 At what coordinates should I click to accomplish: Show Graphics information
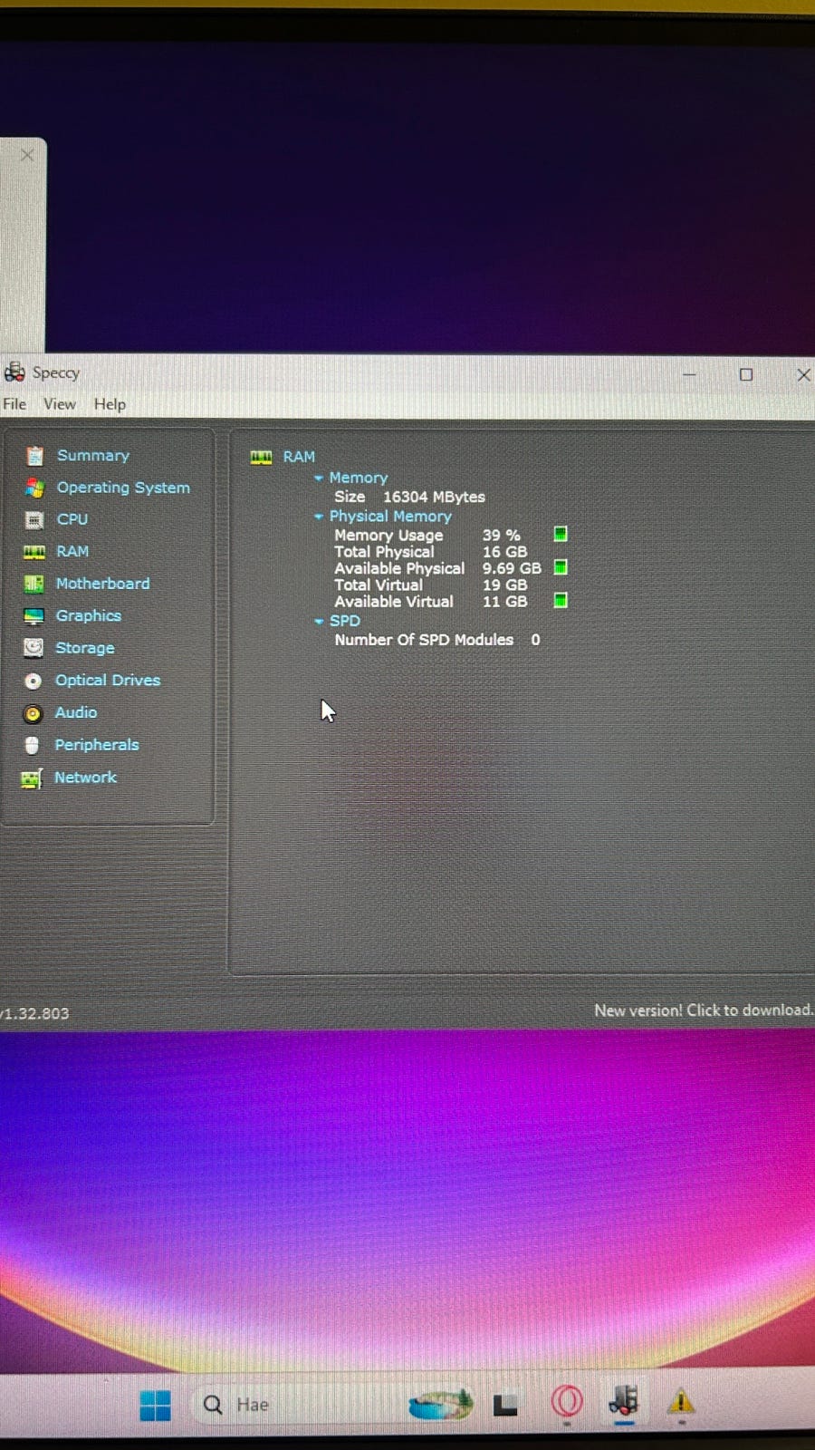tap(88, 615)
